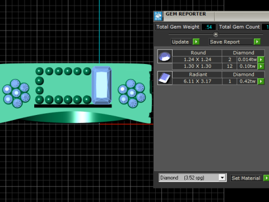Viewport: 269px width, 202px height.
Task: Click the 0.42tw weight cell
Action: [x=247, y=81]
